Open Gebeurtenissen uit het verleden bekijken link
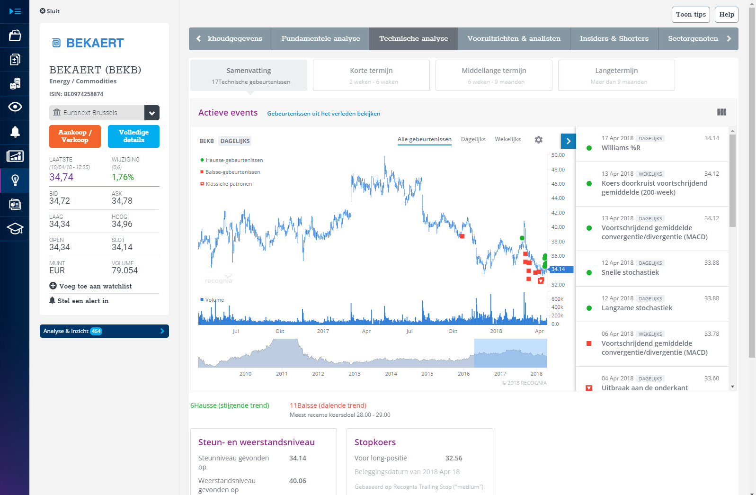The width and height of the screenshot is (756, 495). coord(323,114)
